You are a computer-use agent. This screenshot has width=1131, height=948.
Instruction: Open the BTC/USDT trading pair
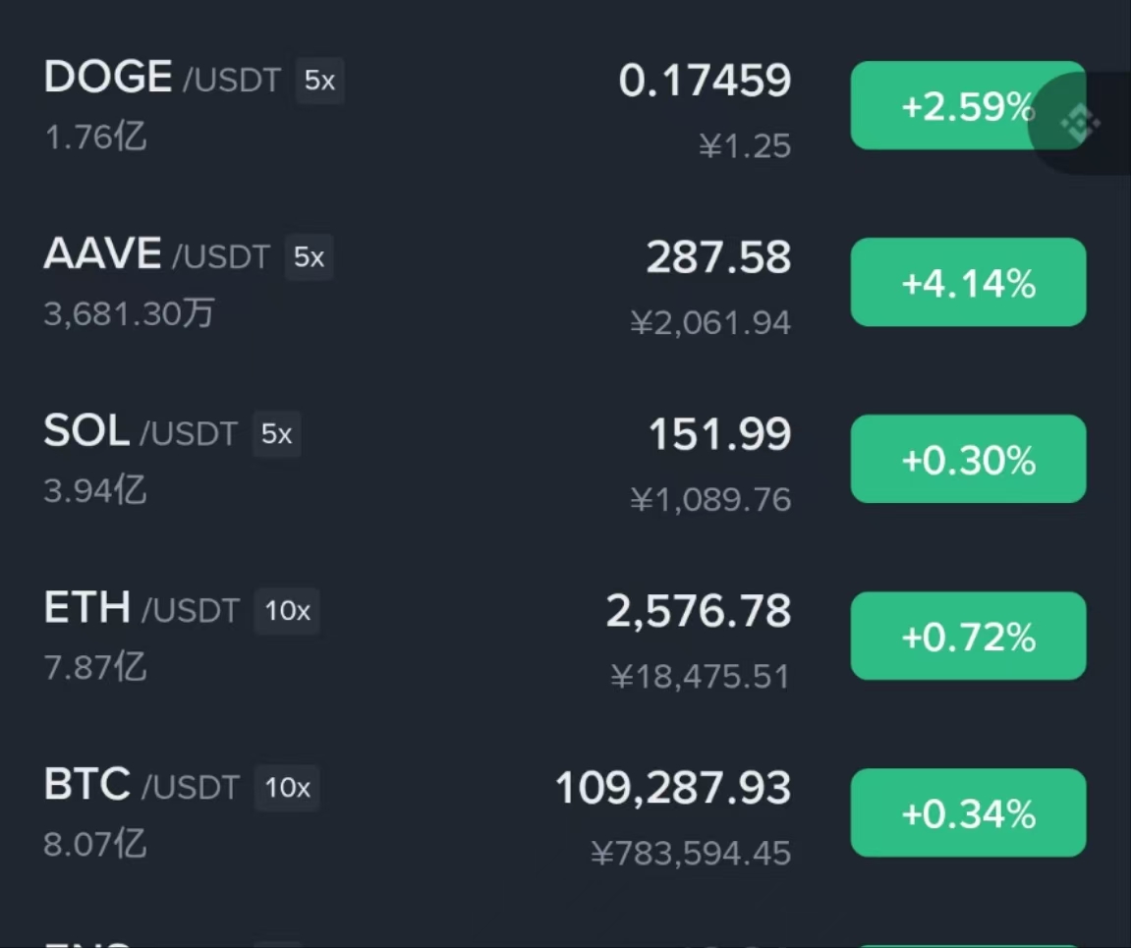tap(566, 812)
